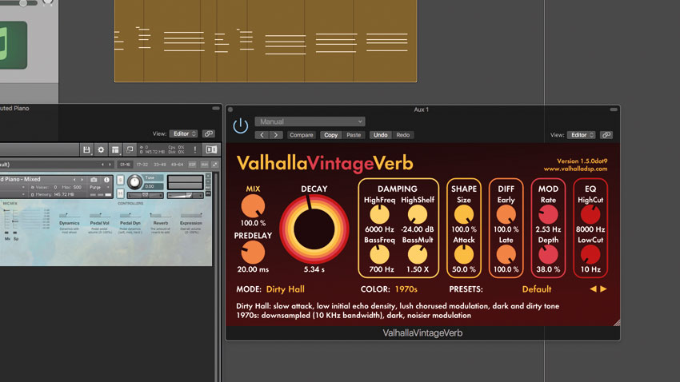Click Kontakt save floppy disk icon
The width and height of the screenshot is (680, 382).
86,150
